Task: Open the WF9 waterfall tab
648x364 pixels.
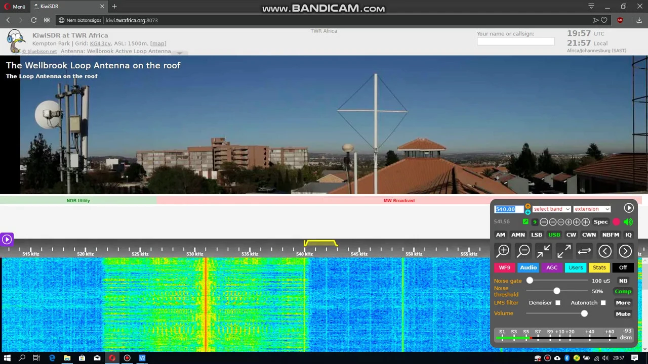Action: click(505, 267)
